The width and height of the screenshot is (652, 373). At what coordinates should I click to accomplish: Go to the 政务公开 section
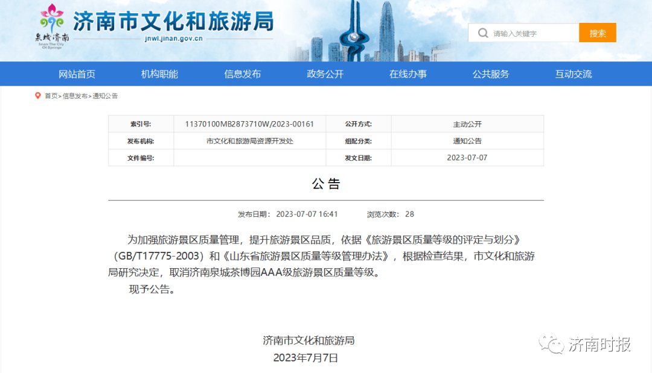point(325,74)
